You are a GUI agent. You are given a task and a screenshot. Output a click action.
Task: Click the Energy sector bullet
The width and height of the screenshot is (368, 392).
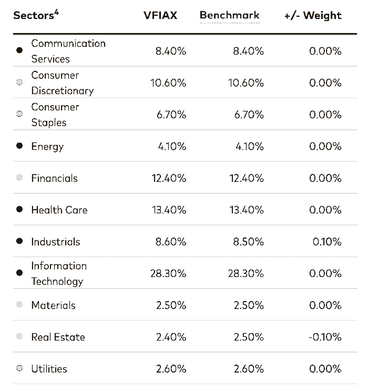tap(19, 146)
